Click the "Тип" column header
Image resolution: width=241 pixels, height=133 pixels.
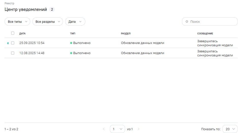coord(73,33)
